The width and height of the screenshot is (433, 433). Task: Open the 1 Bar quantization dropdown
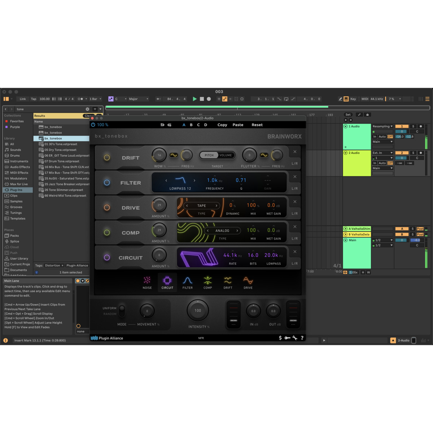[95, 99]
